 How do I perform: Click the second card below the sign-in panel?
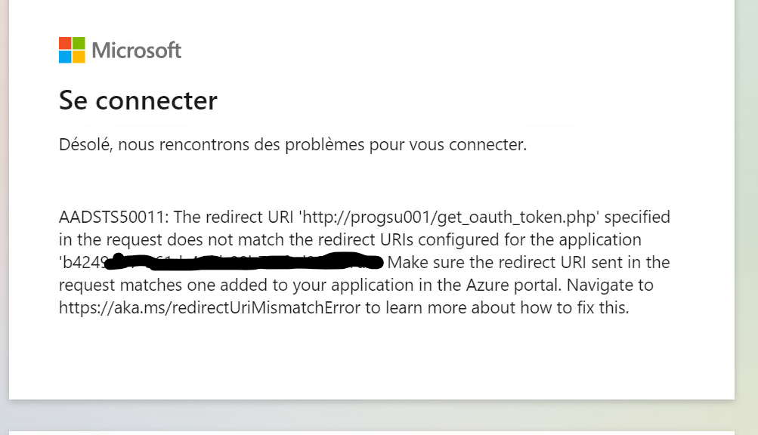pos(371,433)
